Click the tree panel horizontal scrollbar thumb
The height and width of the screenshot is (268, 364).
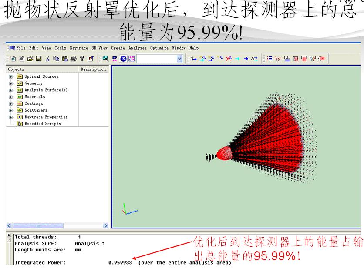[x=38, y=225]
